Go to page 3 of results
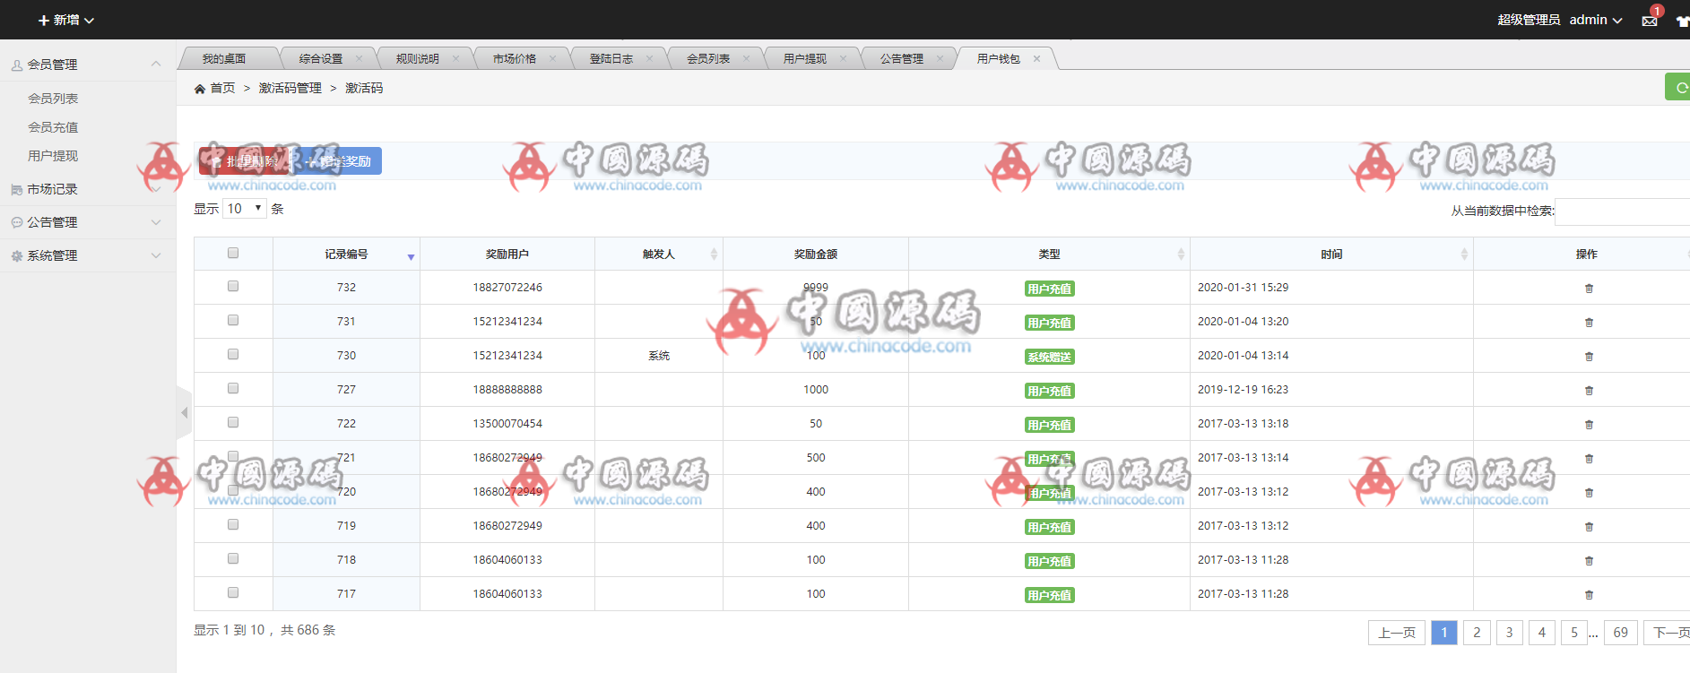Screen dimensions: 1690x673 point(1509,633)
